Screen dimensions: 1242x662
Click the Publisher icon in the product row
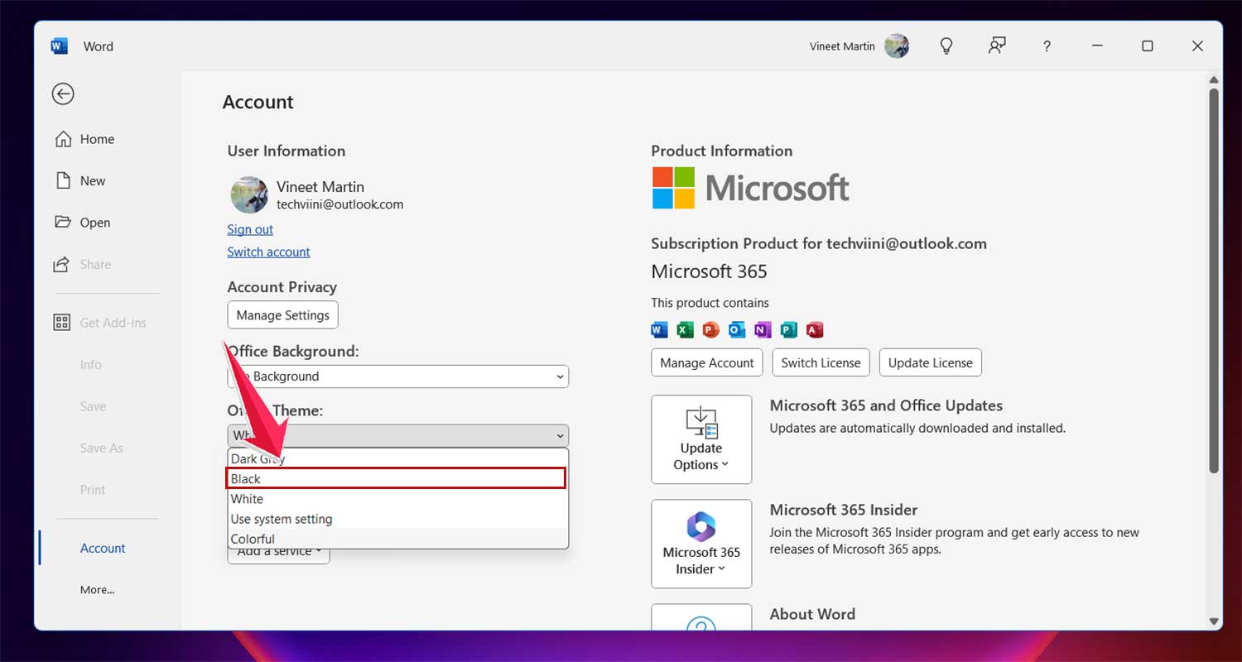788,329
